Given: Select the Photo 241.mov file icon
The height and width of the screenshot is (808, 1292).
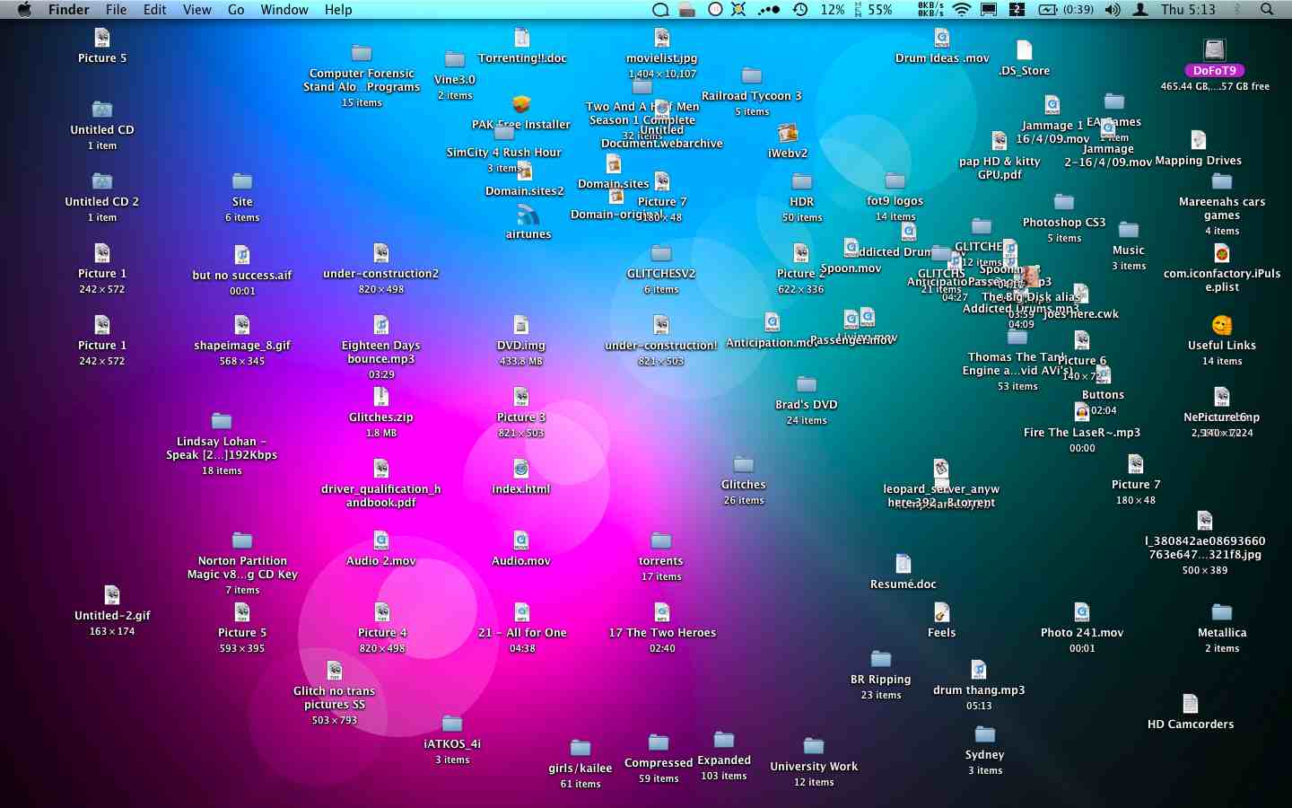Looking at the screenshot, I should click(1082, 612).
